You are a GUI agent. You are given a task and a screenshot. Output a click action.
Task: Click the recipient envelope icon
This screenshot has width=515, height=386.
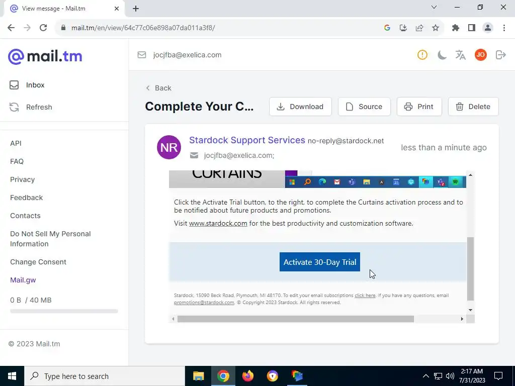pyautogui.click(x=194, y=155)
